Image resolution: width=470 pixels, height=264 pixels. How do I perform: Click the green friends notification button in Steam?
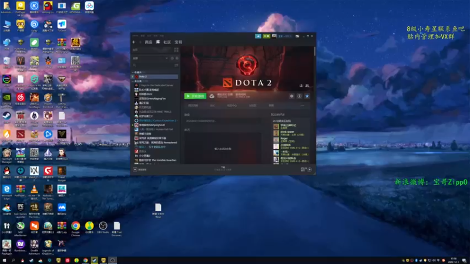pos(266,36)
